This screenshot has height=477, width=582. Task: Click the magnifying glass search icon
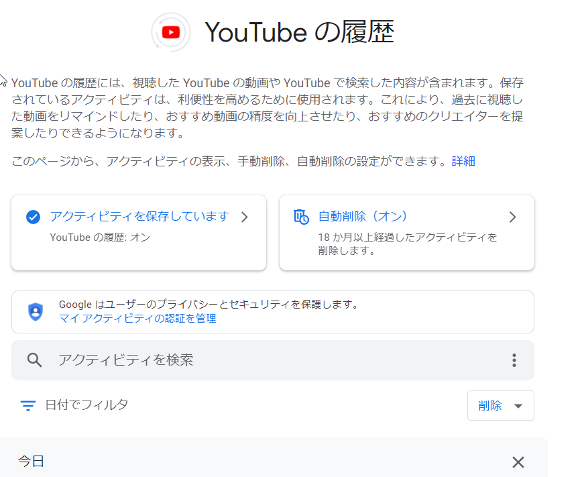pyautogui.click(x=34, y=360)
